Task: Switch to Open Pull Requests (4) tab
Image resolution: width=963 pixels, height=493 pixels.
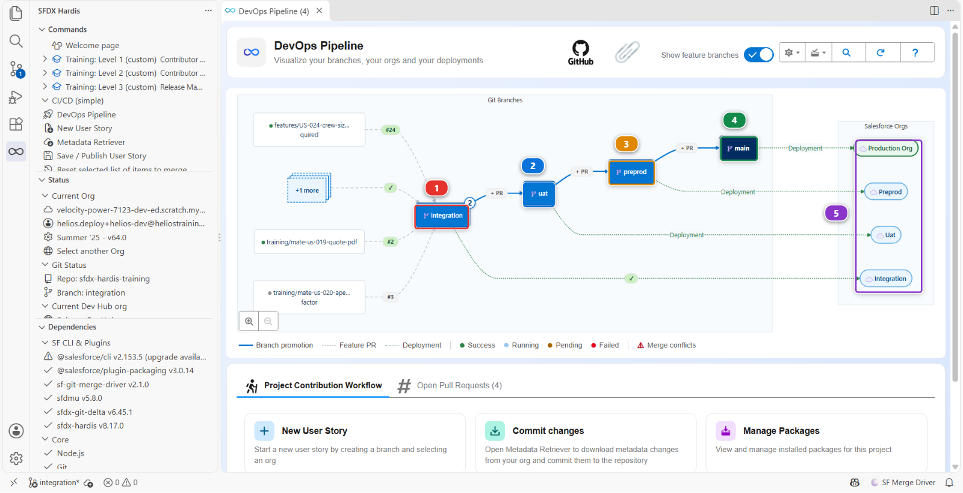Action: [450, 385]
